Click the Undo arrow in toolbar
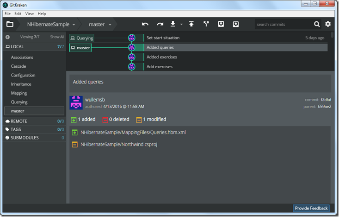The width and height of the screenshot is (339, 217). pyautogui.click(x=145, y=24)
